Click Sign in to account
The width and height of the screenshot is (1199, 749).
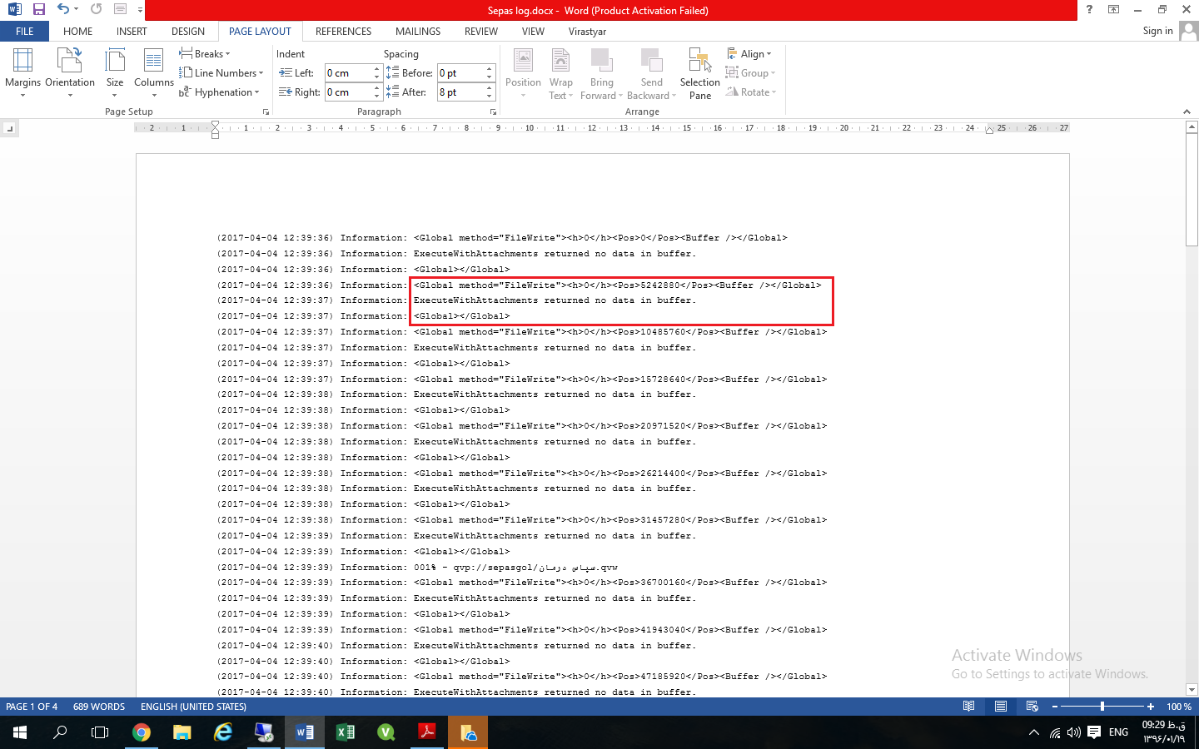tap(1157, 31)
